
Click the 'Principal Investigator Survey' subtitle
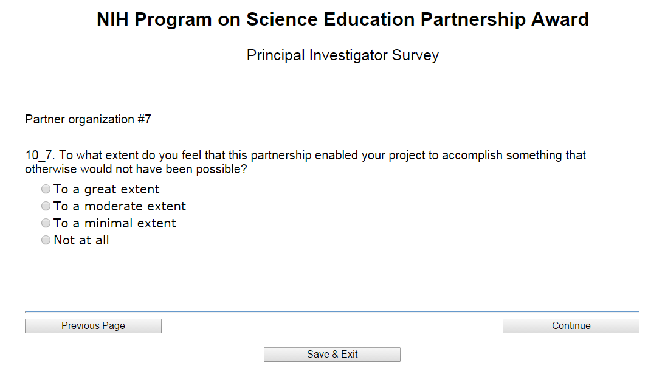click(x=342, y=55)
